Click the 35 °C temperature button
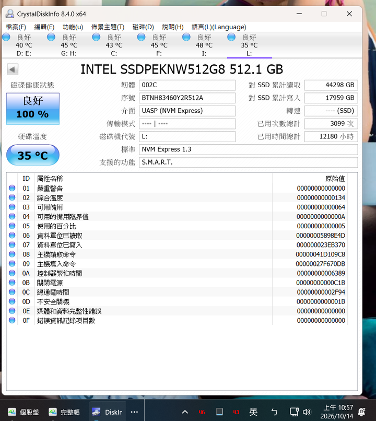 pos(33,155)
